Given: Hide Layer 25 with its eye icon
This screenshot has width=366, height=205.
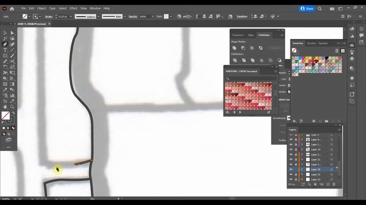Looking at the screenshot, I should click(x=291, y=174).
